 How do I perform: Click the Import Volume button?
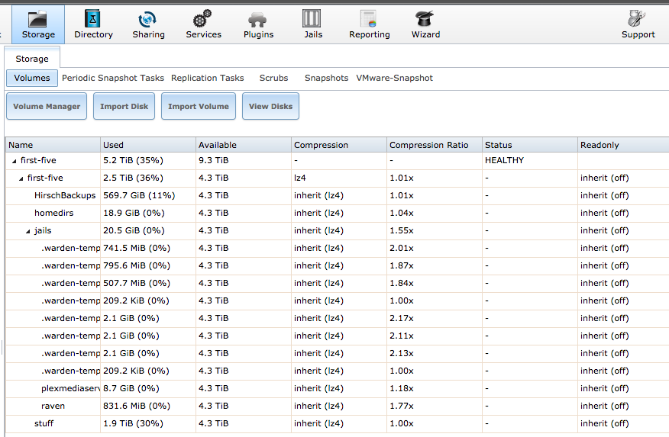[199, 106]
